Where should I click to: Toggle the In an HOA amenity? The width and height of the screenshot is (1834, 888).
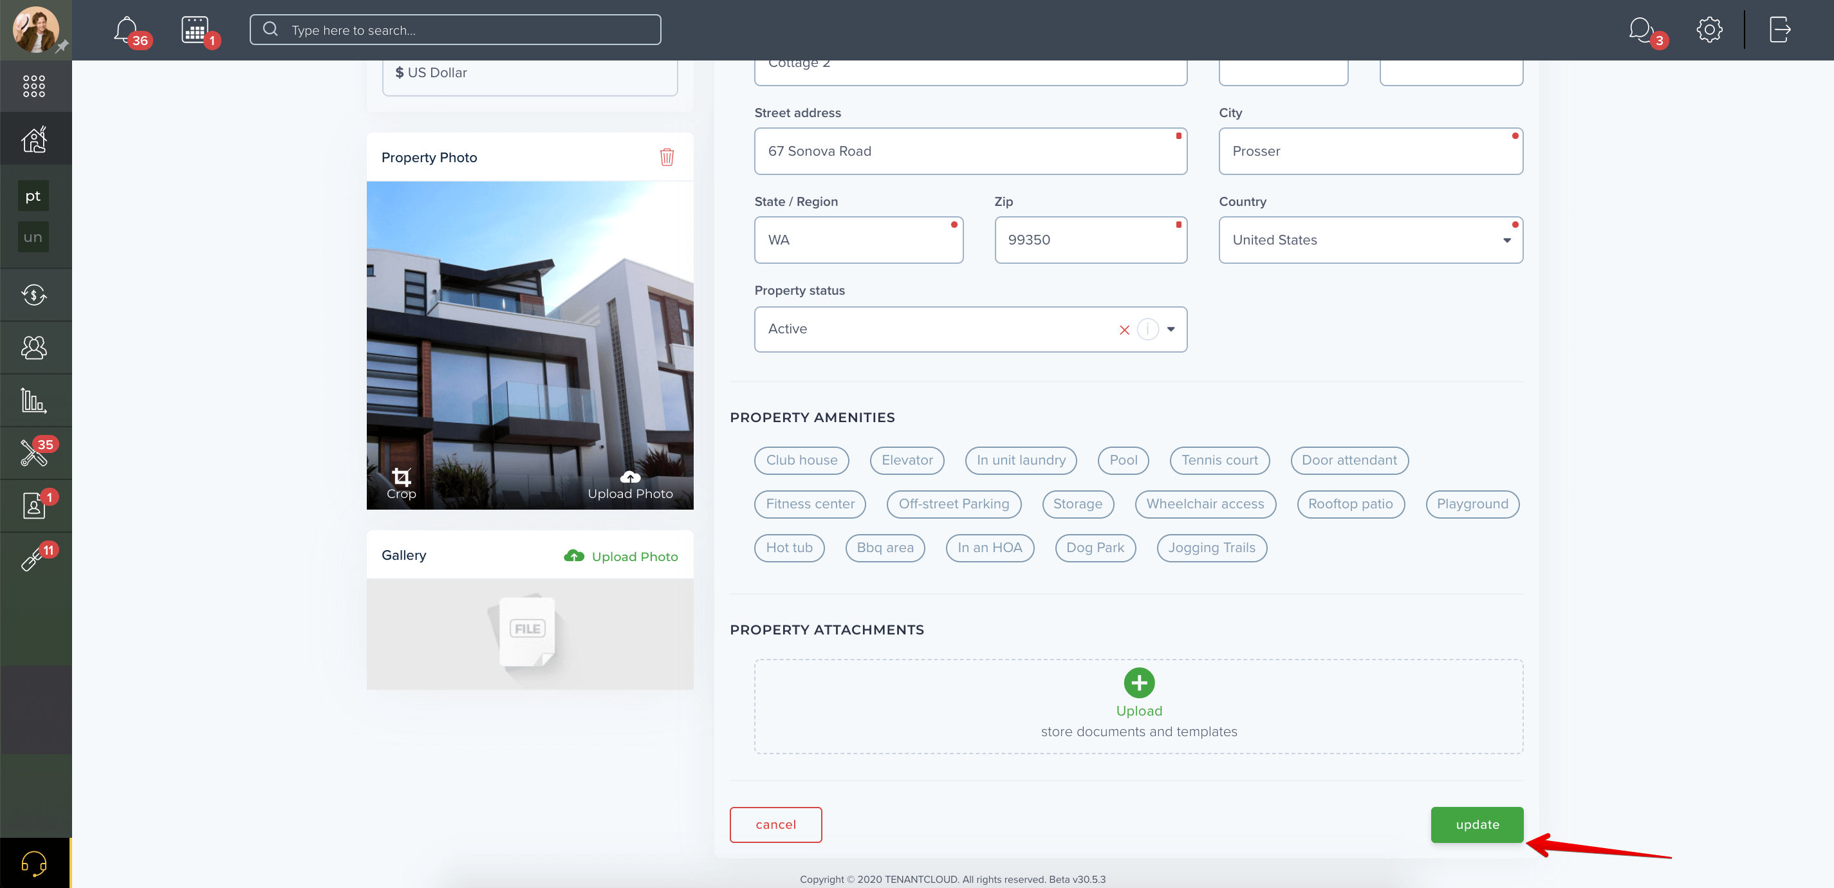click(990, 548)
